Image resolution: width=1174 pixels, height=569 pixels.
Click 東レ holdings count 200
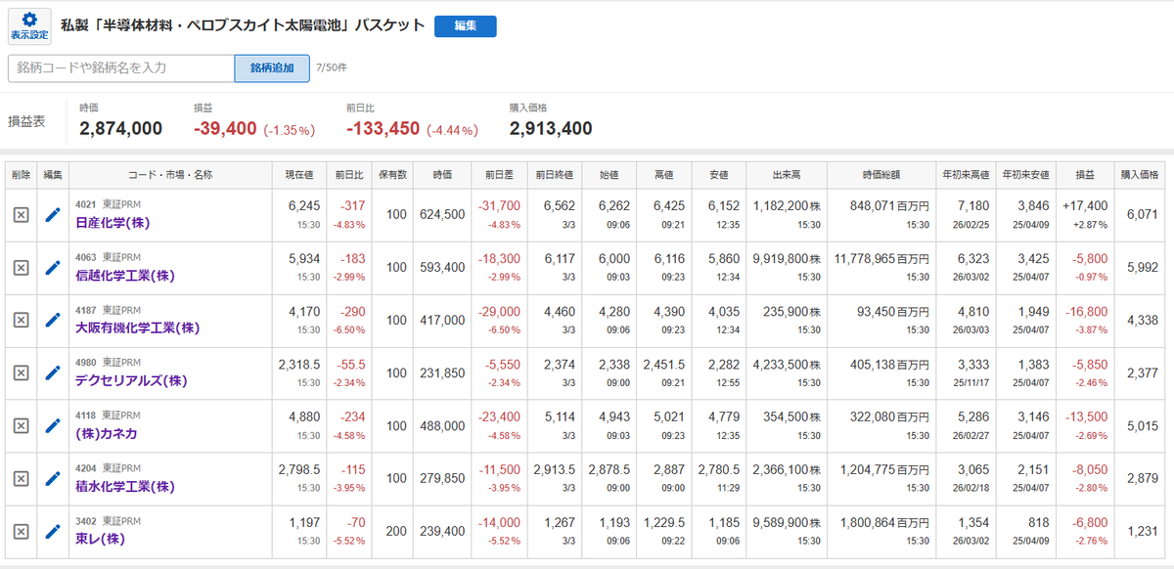point(396,532)
